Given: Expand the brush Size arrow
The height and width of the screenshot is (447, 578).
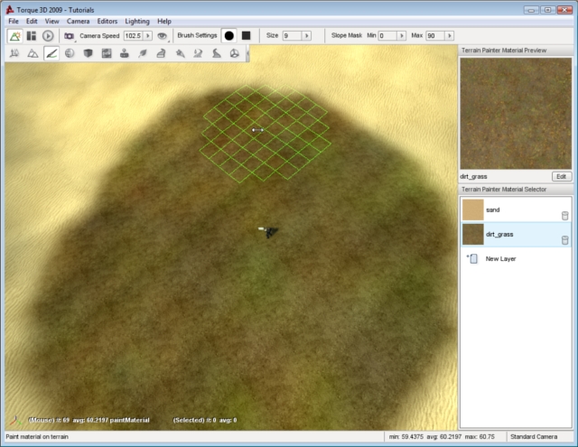Looking at the screenshot, I should [x=307, y=36].
